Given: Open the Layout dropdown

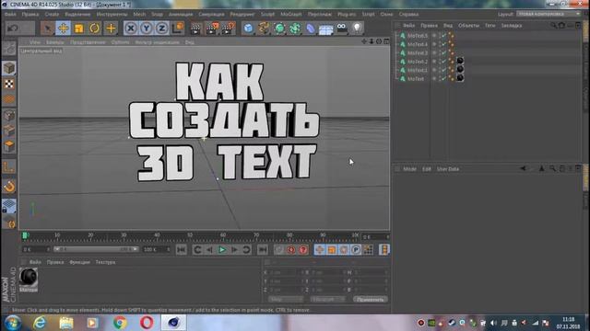Looking at the screenshot, I should (x=549, y=14).
